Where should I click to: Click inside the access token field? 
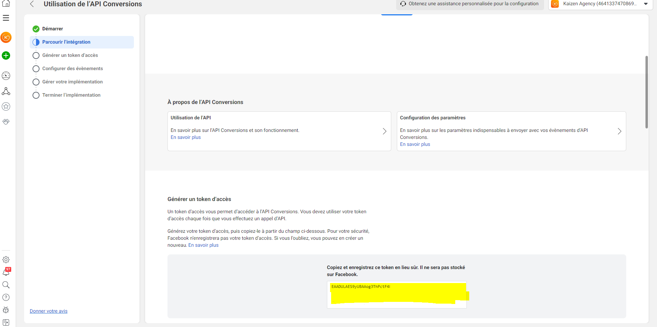click(397, 295)
